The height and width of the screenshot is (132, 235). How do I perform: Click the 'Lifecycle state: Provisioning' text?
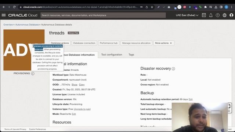tap(67, 104)
